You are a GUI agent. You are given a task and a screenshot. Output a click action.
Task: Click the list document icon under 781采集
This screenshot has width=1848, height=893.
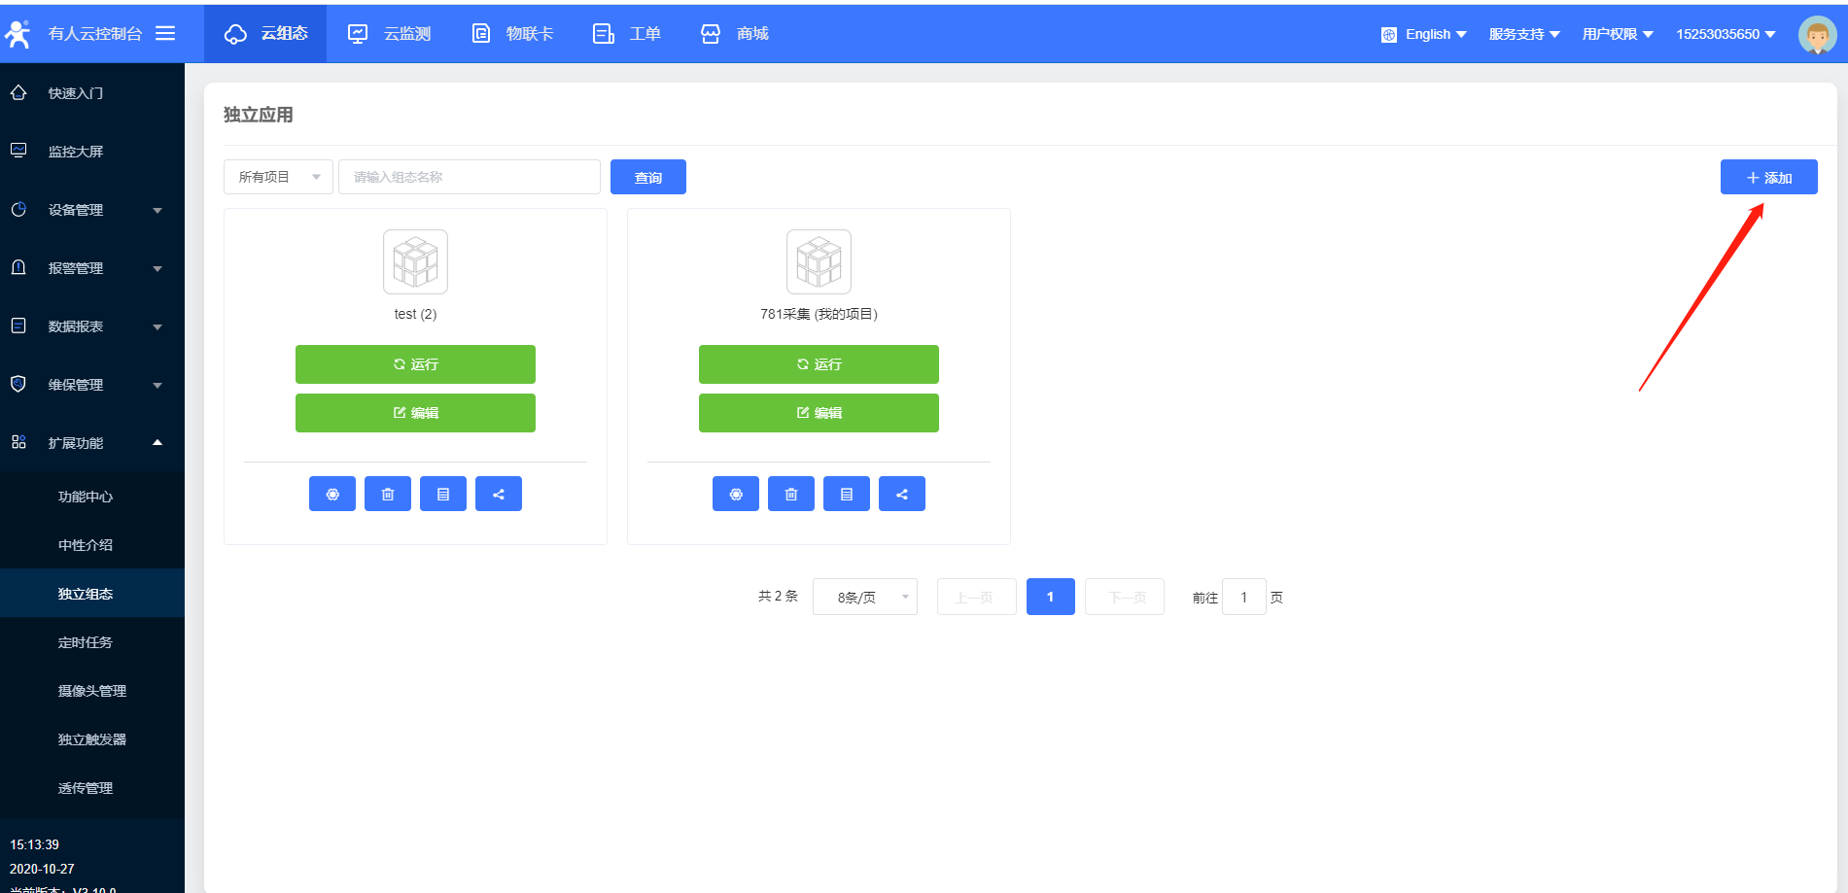pos(847,494)
